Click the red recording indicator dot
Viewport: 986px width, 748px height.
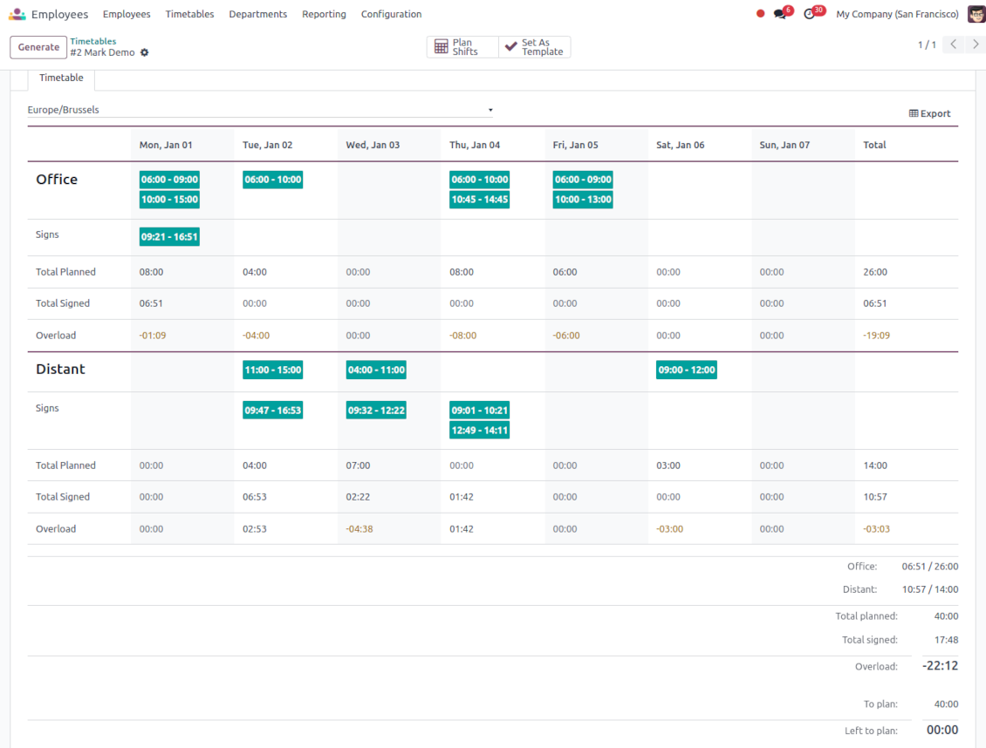pyautogui.click(x=760, y=13)
